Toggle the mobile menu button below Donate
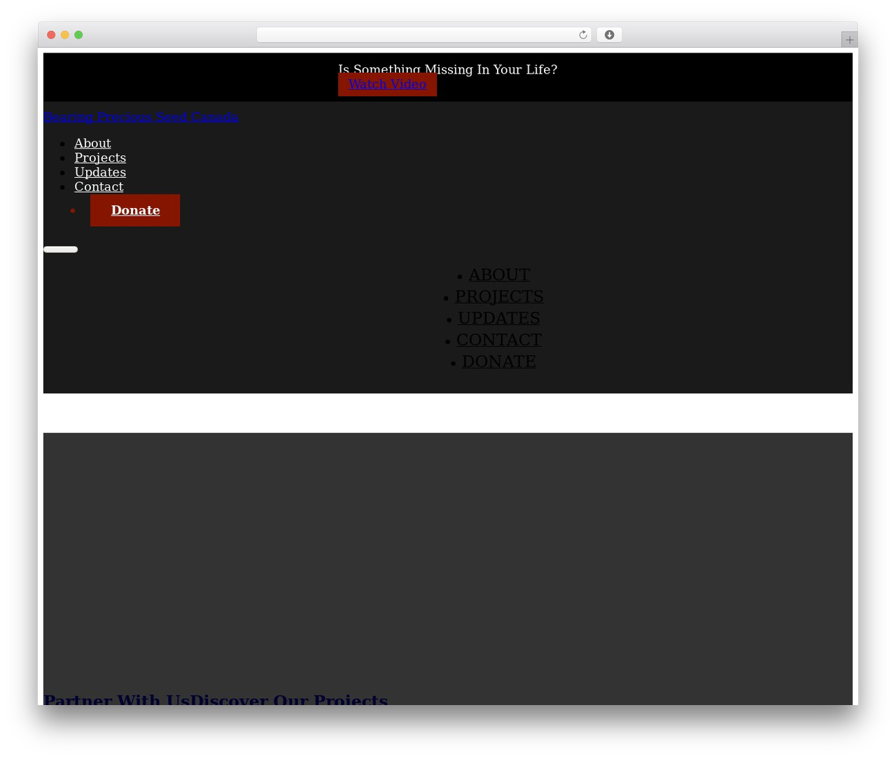 [x=61, y=249]
